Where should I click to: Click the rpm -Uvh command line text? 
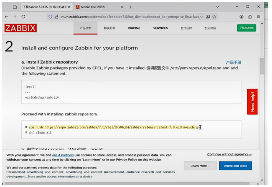pos(114,127)
